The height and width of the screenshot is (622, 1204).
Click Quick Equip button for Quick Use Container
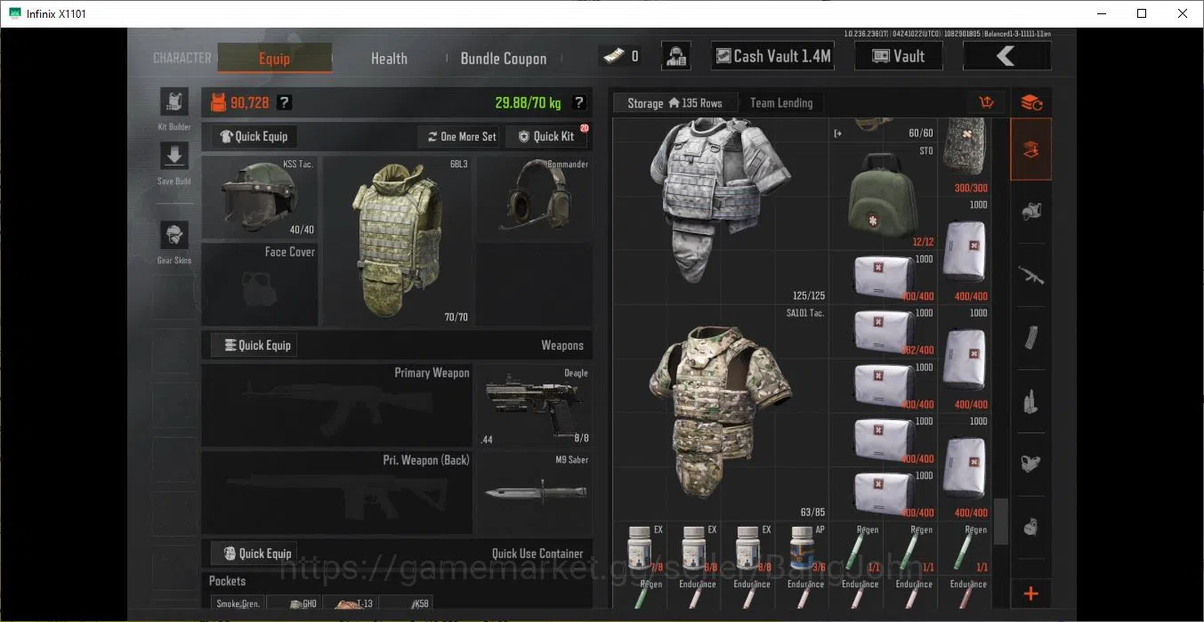point(255,553)
